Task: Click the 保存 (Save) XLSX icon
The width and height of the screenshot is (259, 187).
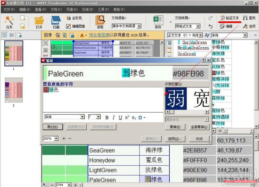Action: pos(158,20)
